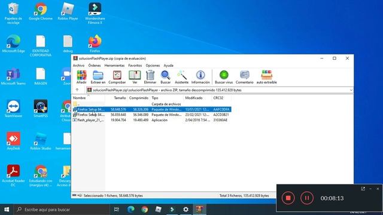Click the Añadir toolbar icon in WinRAR
Image resolution: width=383 pixels, height=215 pixels.
[81, 77]
